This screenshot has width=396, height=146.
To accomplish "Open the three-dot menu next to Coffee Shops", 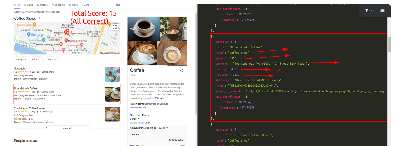I will click(39, 18).
